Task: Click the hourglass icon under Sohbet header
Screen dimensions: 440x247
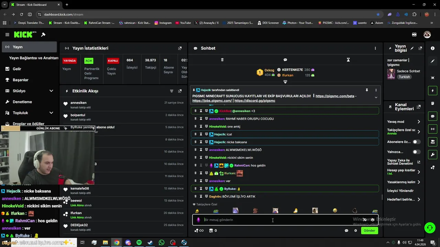Action: click(348, 60)
